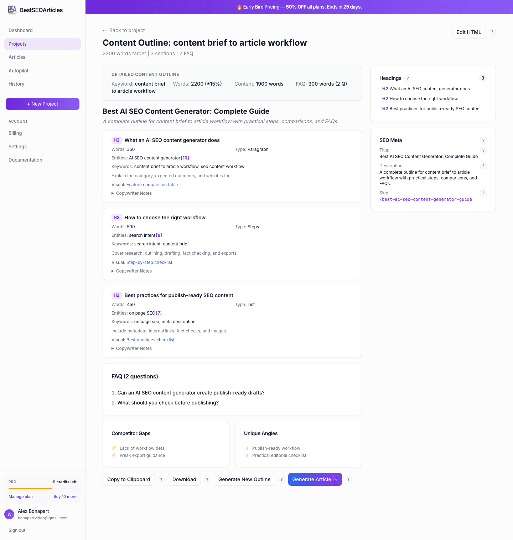Click the BestSEOArticles logo icon
This screenshot has width=513, height=540.
(12, 10)
